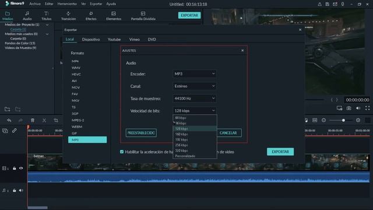373x210 pixels.
Task: Select 256 kbps from bitrate list
Action: (195, 145)
